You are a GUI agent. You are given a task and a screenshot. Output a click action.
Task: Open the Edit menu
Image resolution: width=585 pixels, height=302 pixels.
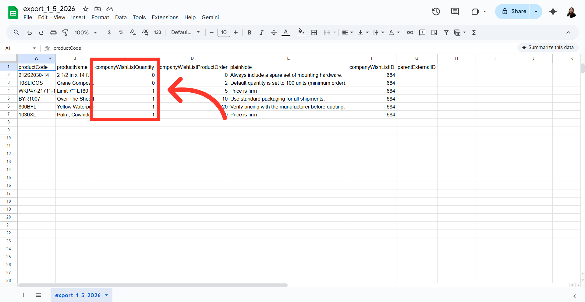[43, 17]
